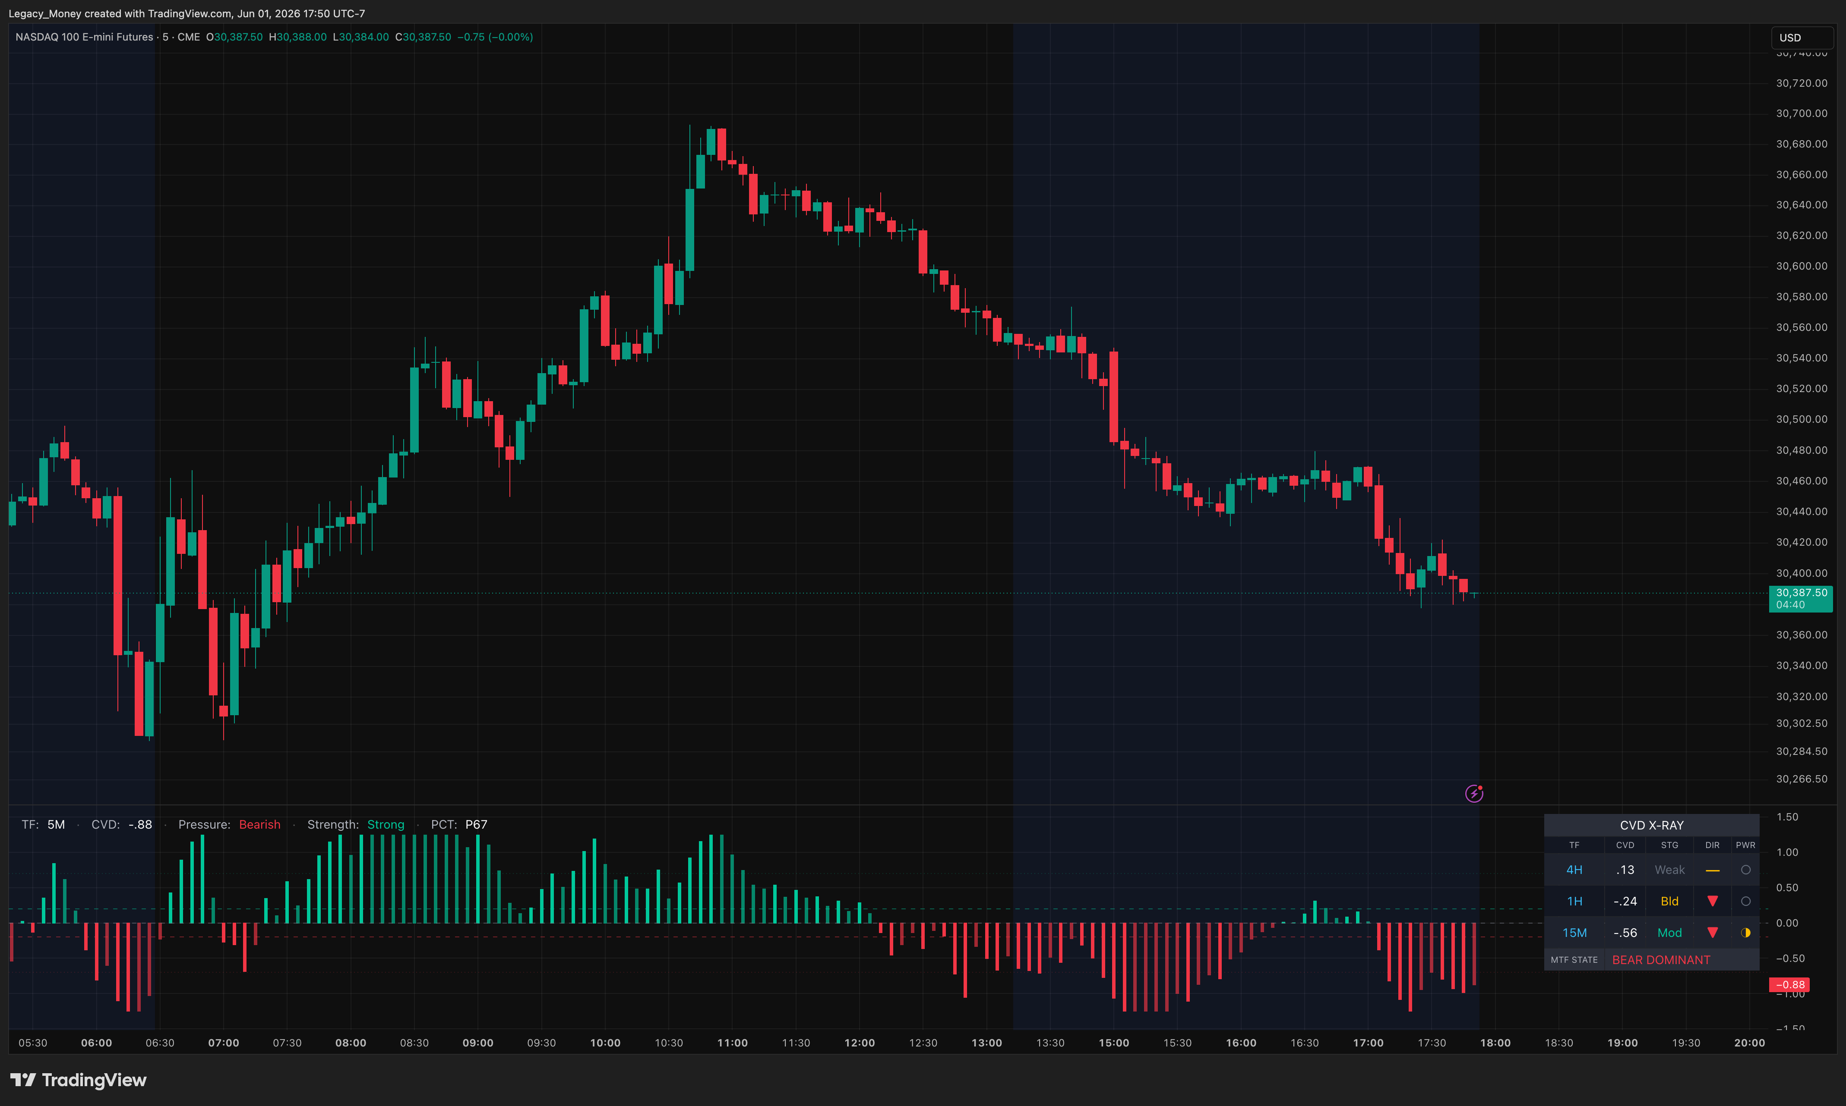Click the 4H row yellow dash direction icon
This screenshot has height=1106, width=1846.
(x=1713, y=870)
